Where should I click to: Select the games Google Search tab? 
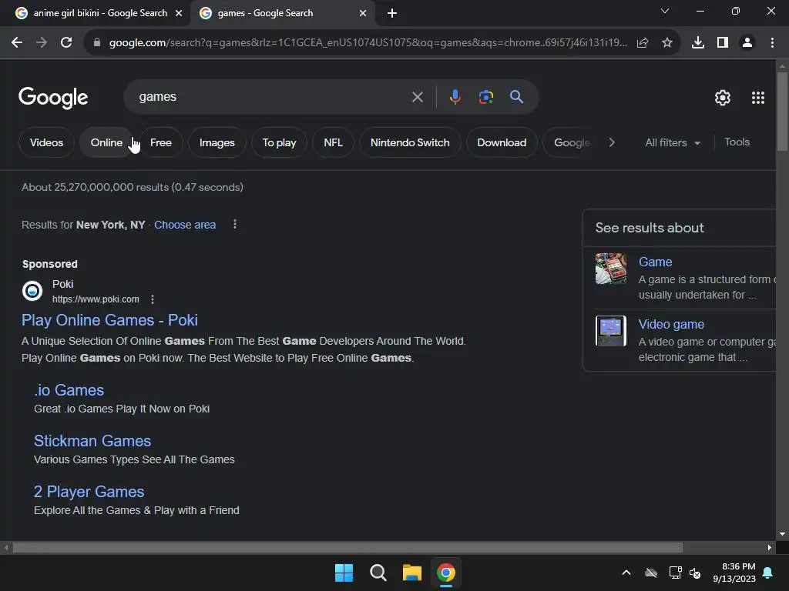[x=282, y=13]
